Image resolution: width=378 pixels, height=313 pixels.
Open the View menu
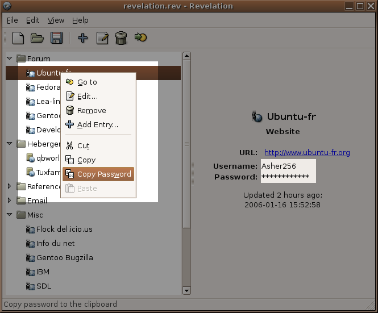pyautogui.click(x=56, y=20)
